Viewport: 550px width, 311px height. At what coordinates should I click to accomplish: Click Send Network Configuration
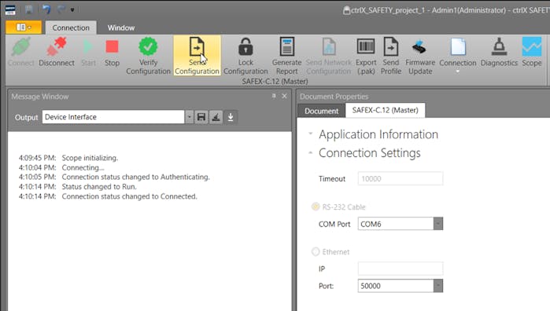[x=329, y=56]
